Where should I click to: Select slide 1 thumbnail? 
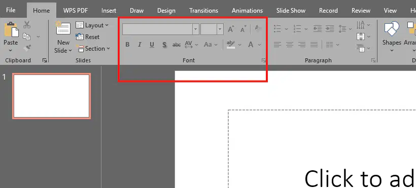coord(51,96)
